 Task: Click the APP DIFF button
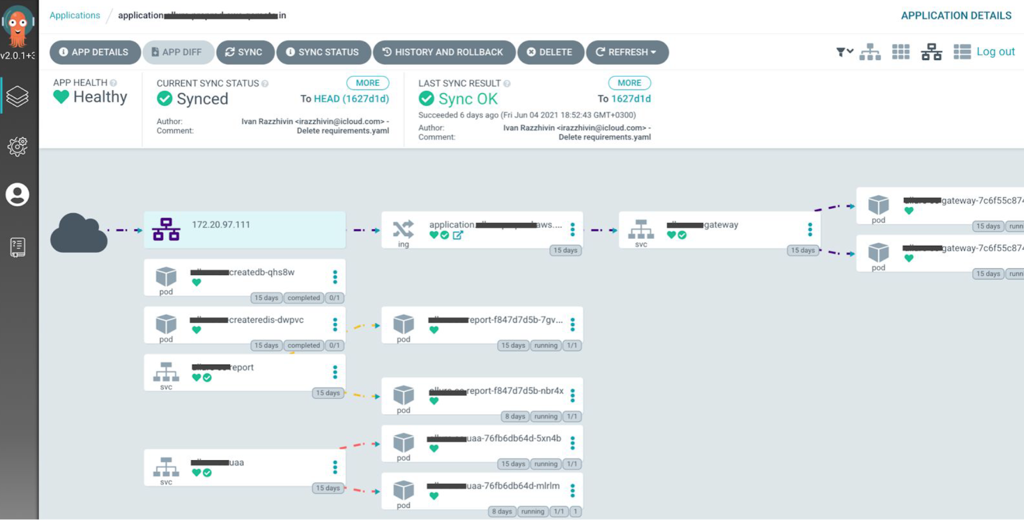pos(177,52)
